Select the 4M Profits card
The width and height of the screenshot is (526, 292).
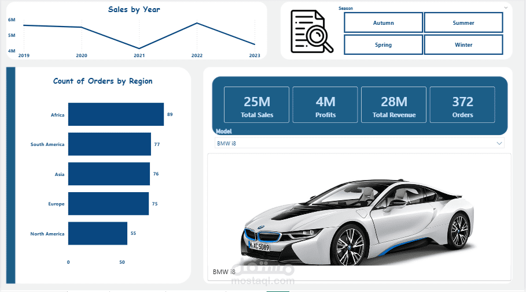[x=325, y=105]
